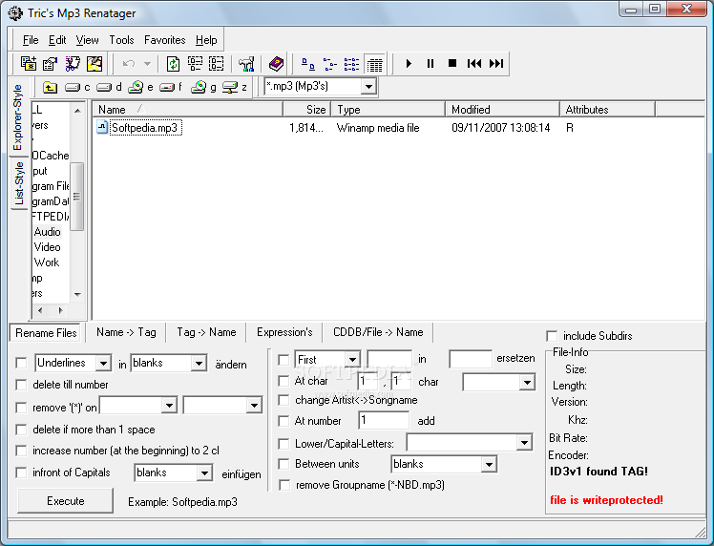Open the undo history dropdown arrow
Screen dimensions: 714x546
point(147,64)
